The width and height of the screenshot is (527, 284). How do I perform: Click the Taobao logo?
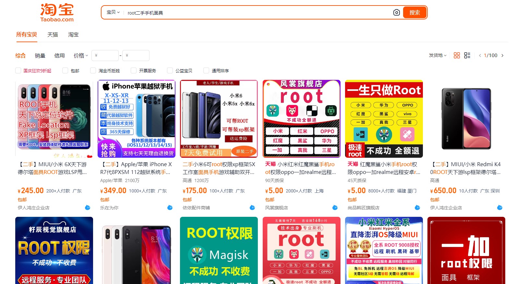tap(57, 13)
